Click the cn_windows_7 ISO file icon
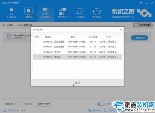The width and height of the screenshot is (155, 113). click(x=9, y=37)
